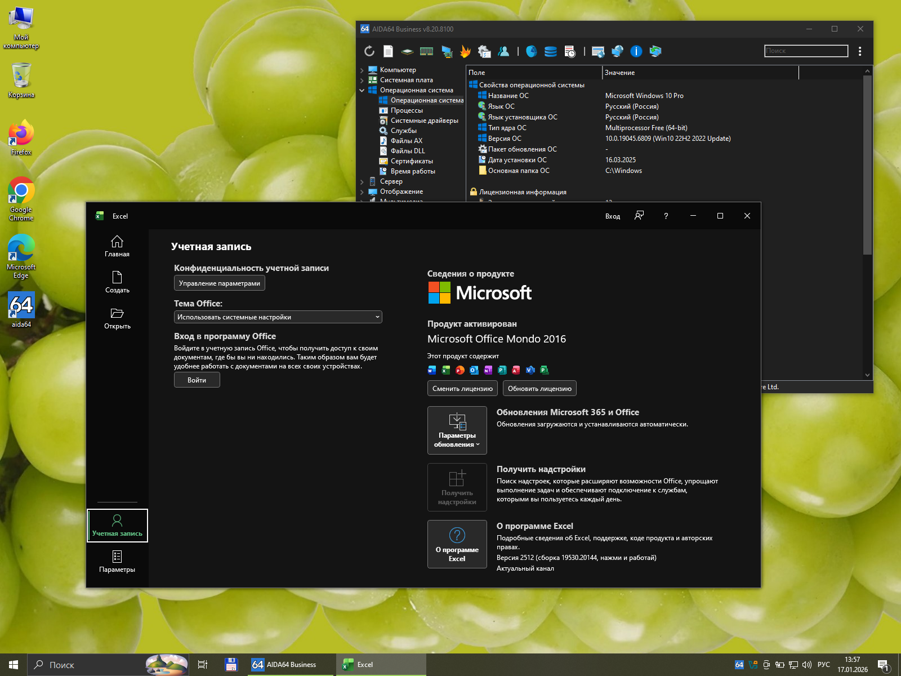
Task: Open the report icon in AIDA64 toolbar
Action: (x=389, y=51)
